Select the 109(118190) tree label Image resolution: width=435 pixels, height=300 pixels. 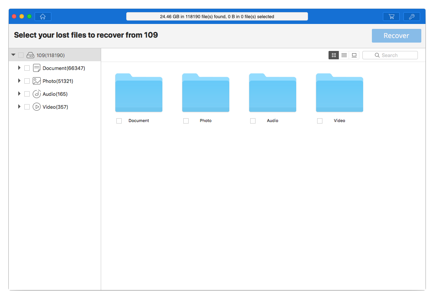pyautogui.click(x=51, y=55)
